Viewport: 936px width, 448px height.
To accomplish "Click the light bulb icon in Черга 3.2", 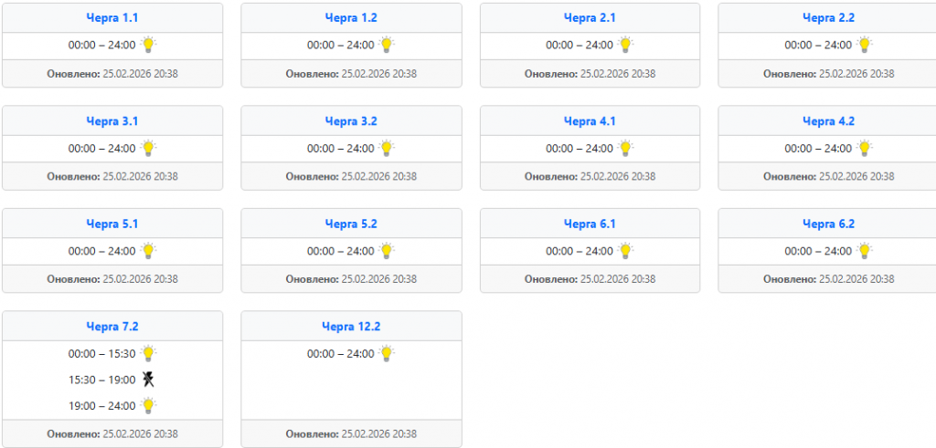I will pyautogui.click(x=387, y=148).
